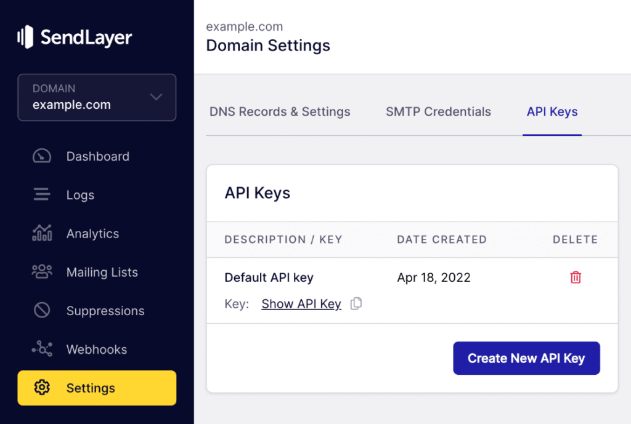This screenshot has height=424, width=631.
Task: Select the Suppressions icon
Action: (41, 311)
